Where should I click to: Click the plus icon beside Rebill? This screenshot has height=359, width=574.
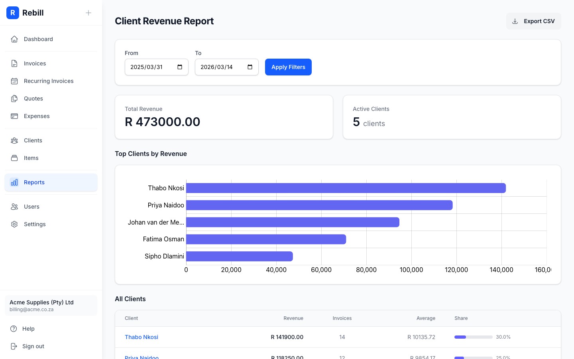[x=88, y=13]
